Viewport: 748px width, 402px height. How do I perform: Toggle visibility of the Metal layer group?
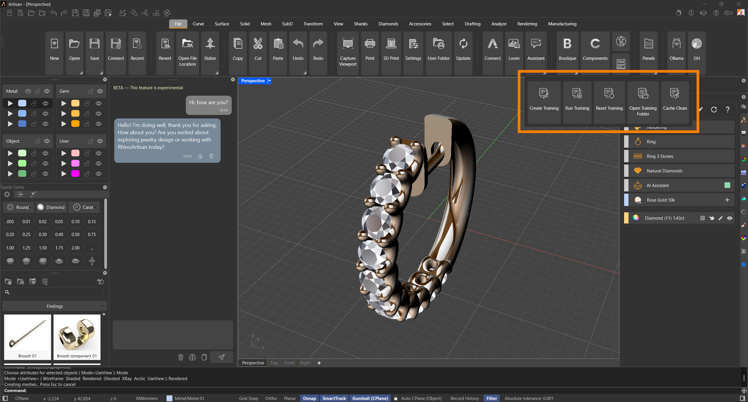47,91
